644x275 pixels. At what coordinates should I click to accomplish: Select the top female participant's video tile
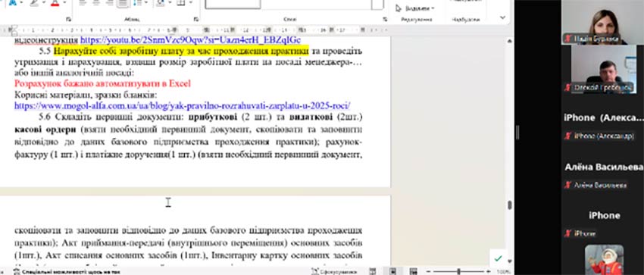tap(602, 22)
